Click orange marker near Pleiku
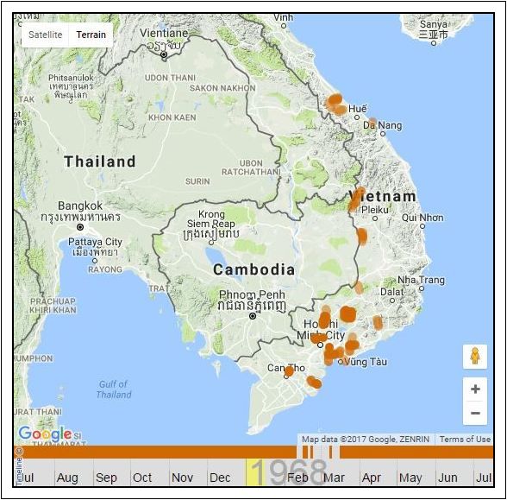507x500 pixels. tap(356, 199)
